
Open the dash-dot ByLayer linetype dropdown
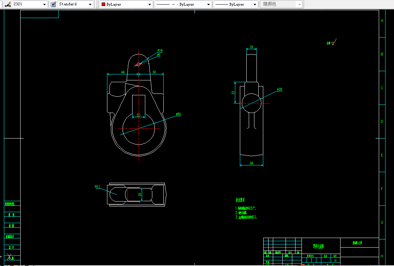point(208,4)
